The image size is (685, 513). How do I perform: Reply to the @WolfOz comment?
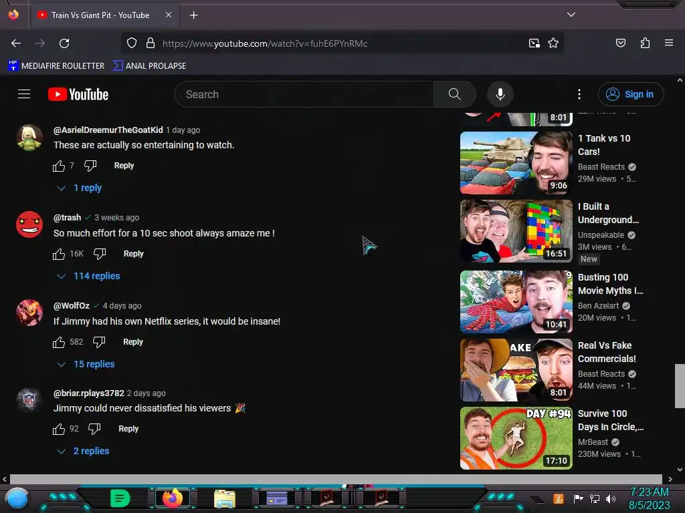click(x=133, y=342)
